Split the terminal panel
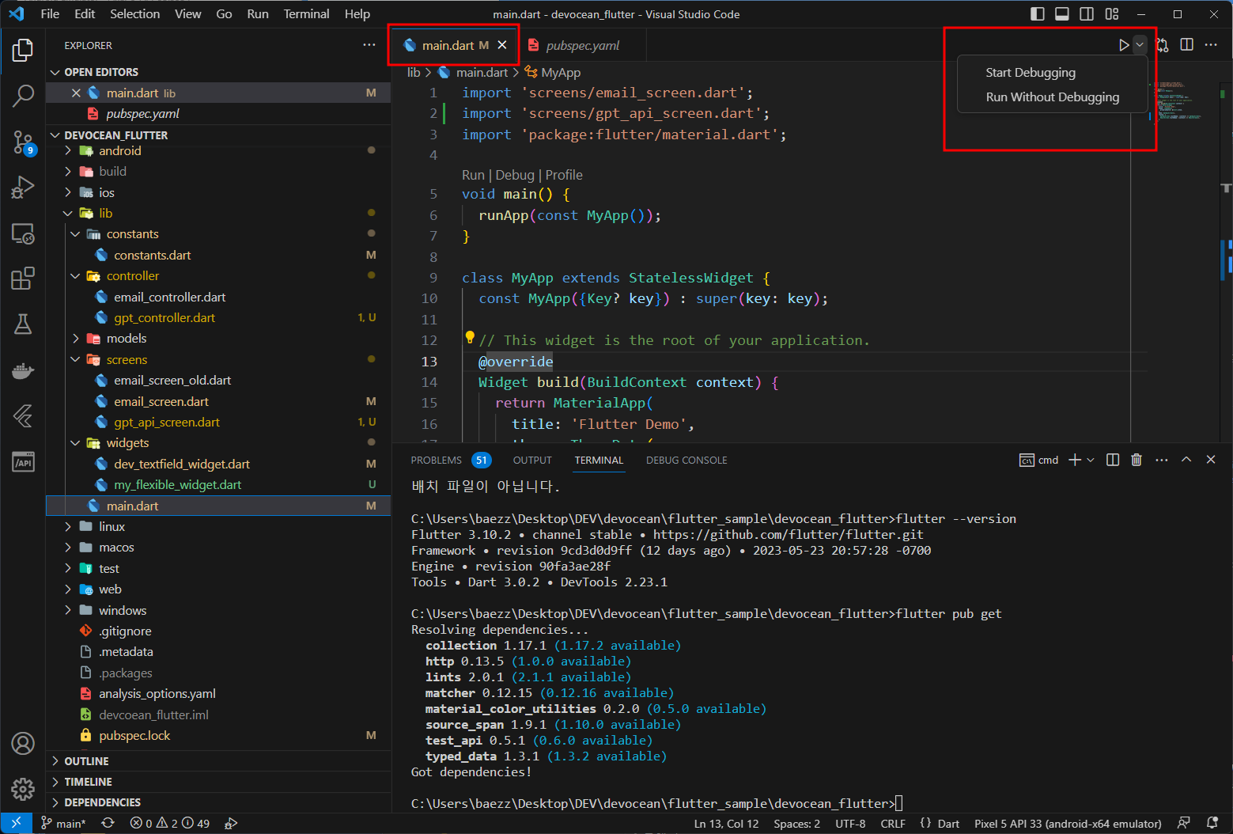 [1113, 460]
